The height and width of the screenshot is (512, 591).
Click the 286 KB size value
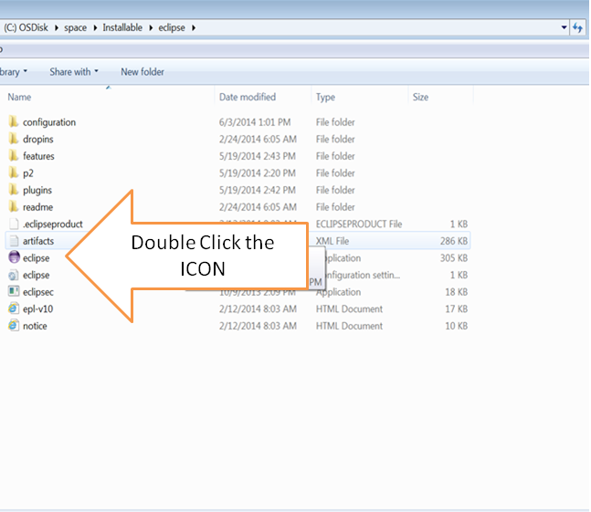click(x=454, y=241)
